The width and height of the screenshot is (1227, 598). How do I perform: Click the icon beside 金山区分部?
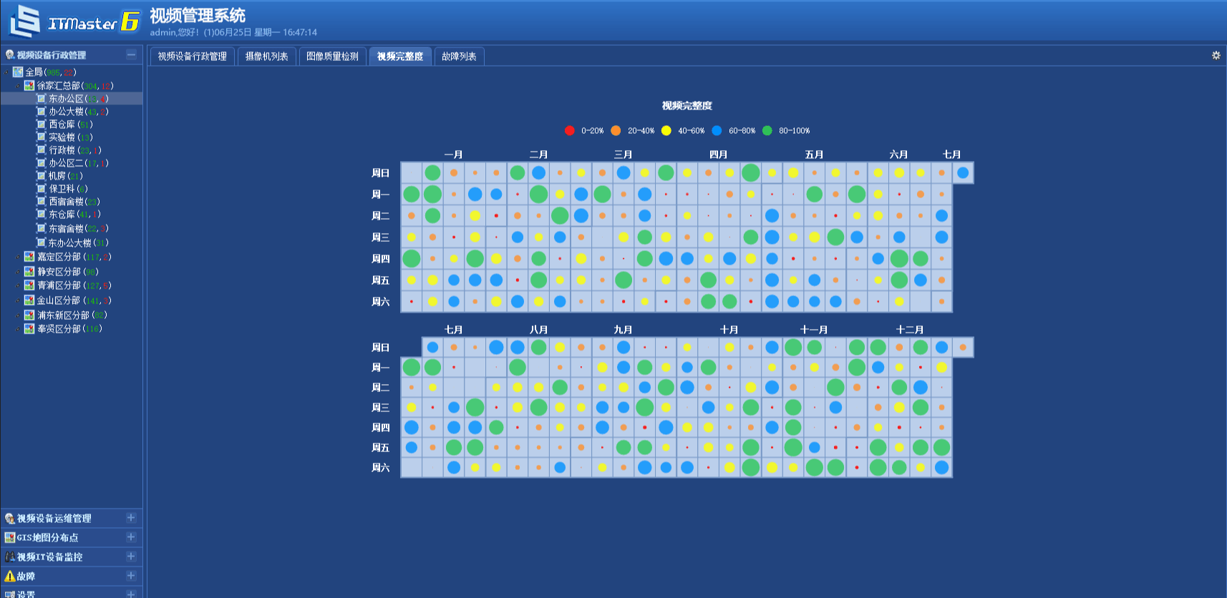pyautogui.click(x=29, y=300)
